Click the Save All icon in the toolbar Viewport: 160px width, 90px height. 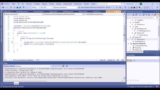pos(20,7)
